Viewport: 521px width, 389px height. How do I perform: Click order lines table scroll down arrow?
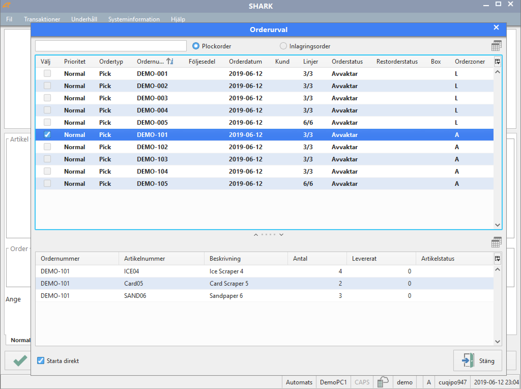[498, 341]
